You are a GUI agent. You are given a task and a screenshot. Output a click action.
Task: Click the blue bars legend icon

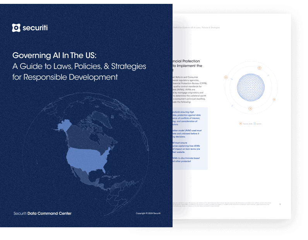click(255, 124)
